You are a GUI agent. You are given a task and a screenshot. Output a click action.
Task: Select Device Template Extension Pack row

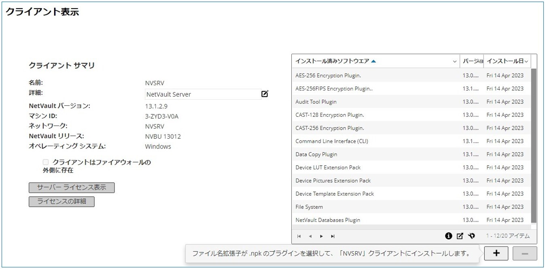coord(411,193)
